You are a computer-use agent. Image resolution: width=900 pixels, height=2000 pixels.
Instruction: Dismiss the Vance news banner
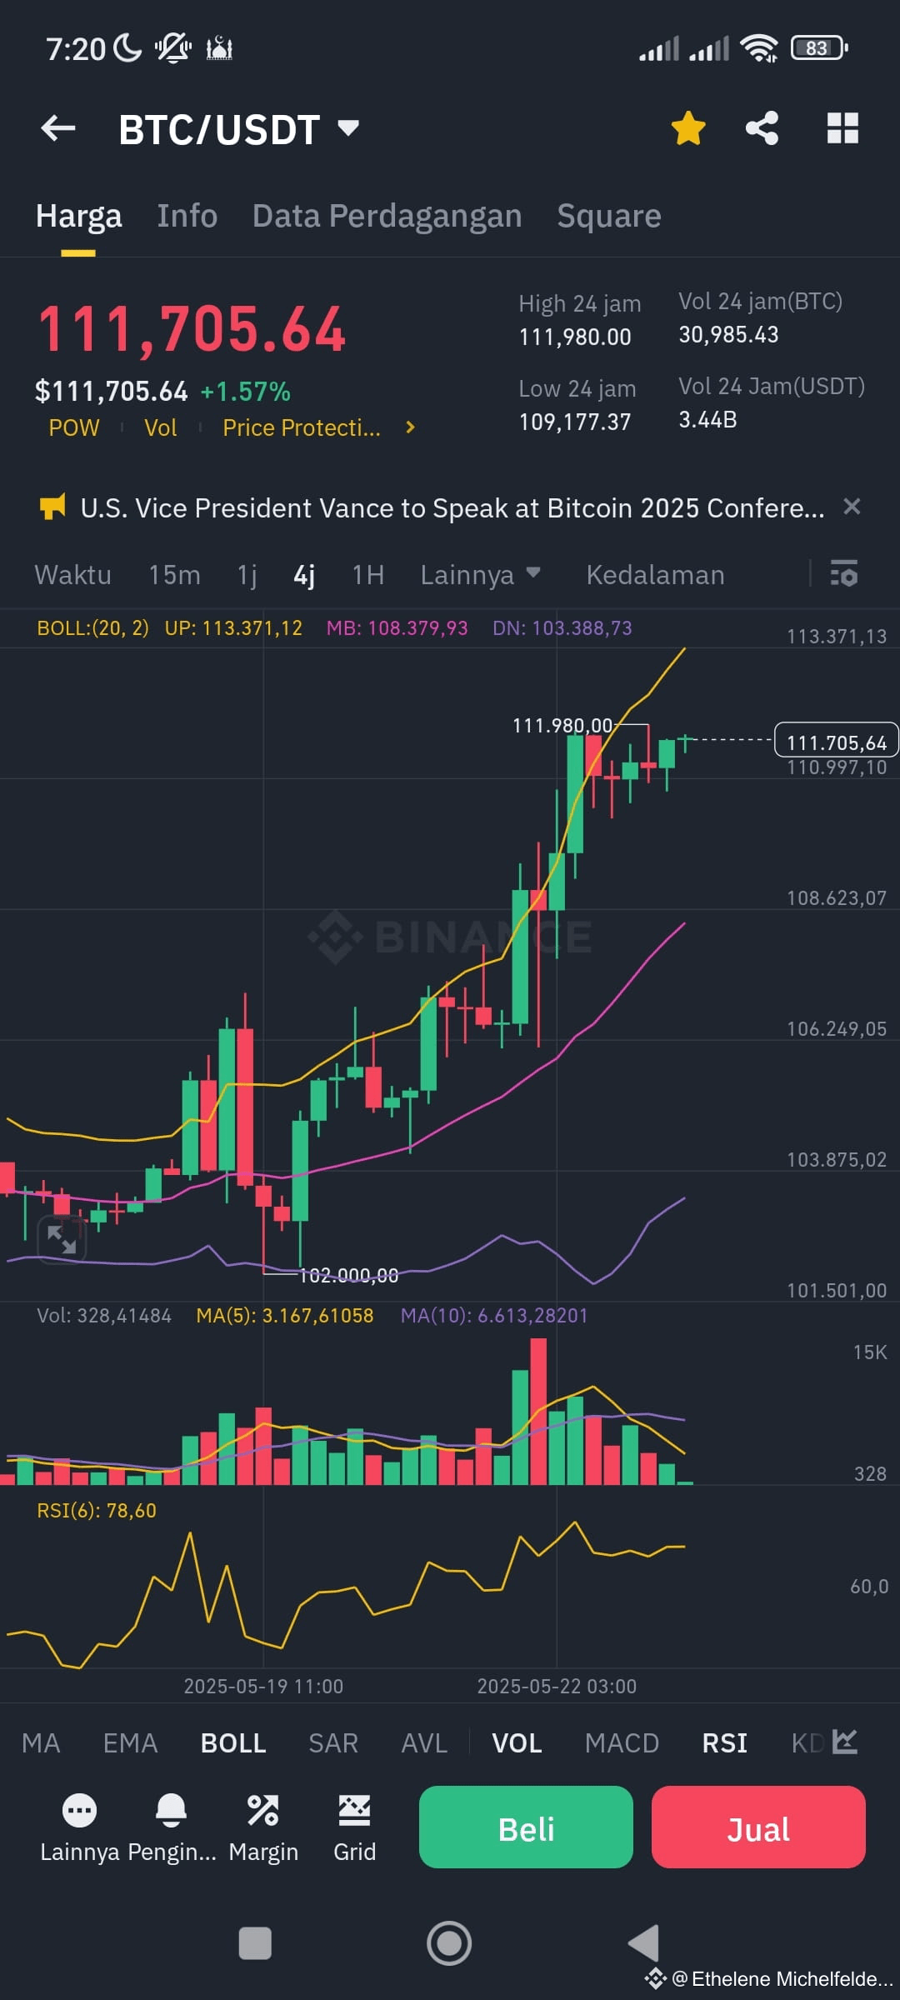point(852,507)
